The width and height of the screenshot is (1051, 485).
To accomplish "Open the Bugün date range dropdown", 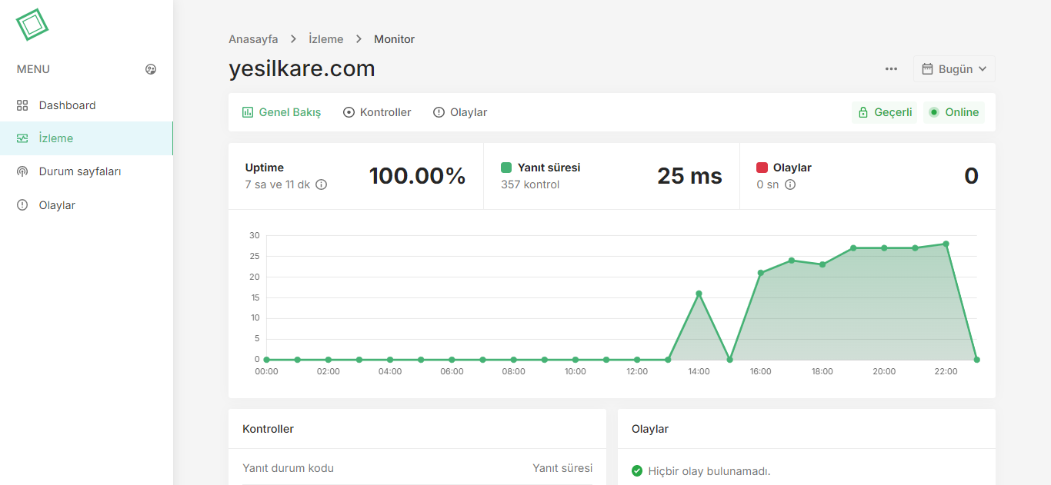I will pos(954,68).
